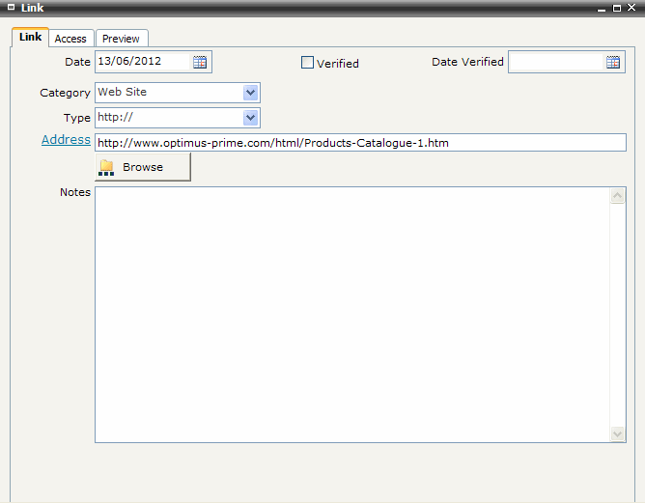Minimize the Link window
This screenshot has height=503, width=645.
click(x=603, y=8)
